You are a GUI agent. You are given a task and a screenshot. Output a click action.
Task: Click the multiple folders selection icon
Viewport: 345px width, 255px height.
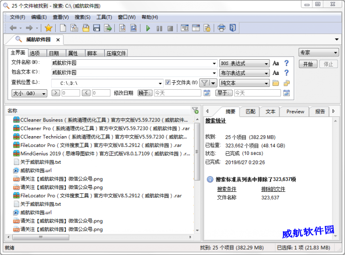(x=286, y=83)
